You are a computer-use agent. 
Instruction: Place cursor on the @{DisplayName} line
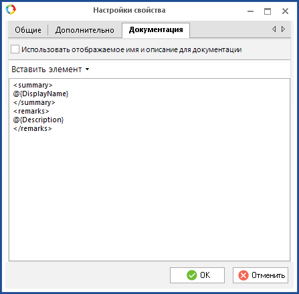[41, 94]
